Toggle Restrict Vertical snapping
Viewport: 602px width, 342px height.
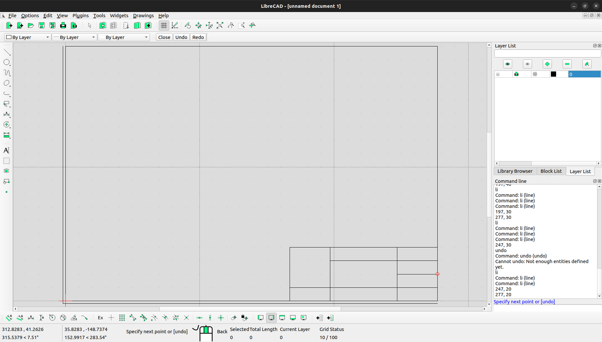click(x=210, y=318)
